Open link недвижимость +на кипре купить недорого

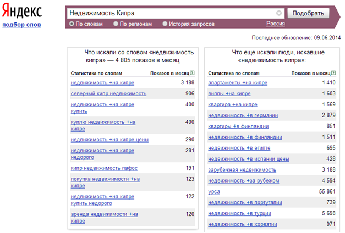102,200
